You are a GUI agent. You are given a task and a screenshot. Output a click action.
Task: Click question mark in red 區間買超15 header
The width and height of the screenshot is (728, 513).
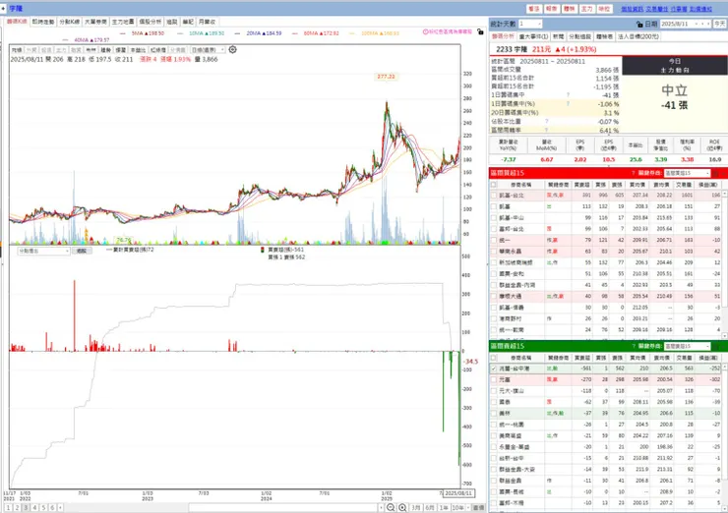point(634,173)
